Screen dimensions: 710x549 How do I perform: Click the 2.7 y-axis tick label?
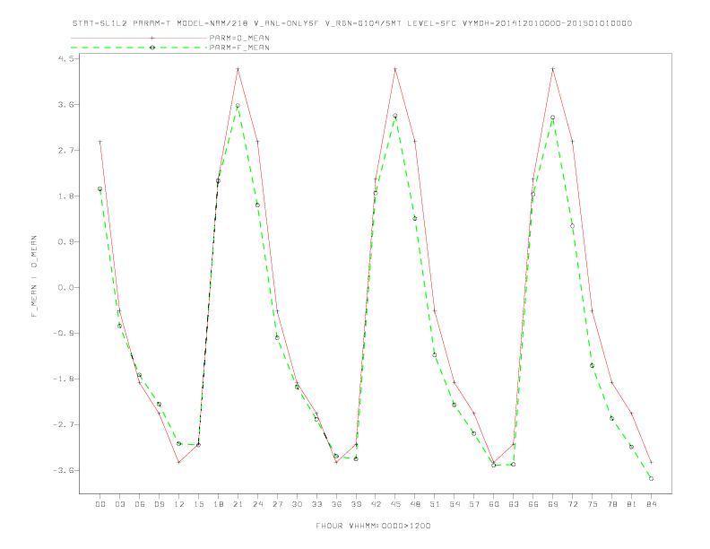point(66,151)
